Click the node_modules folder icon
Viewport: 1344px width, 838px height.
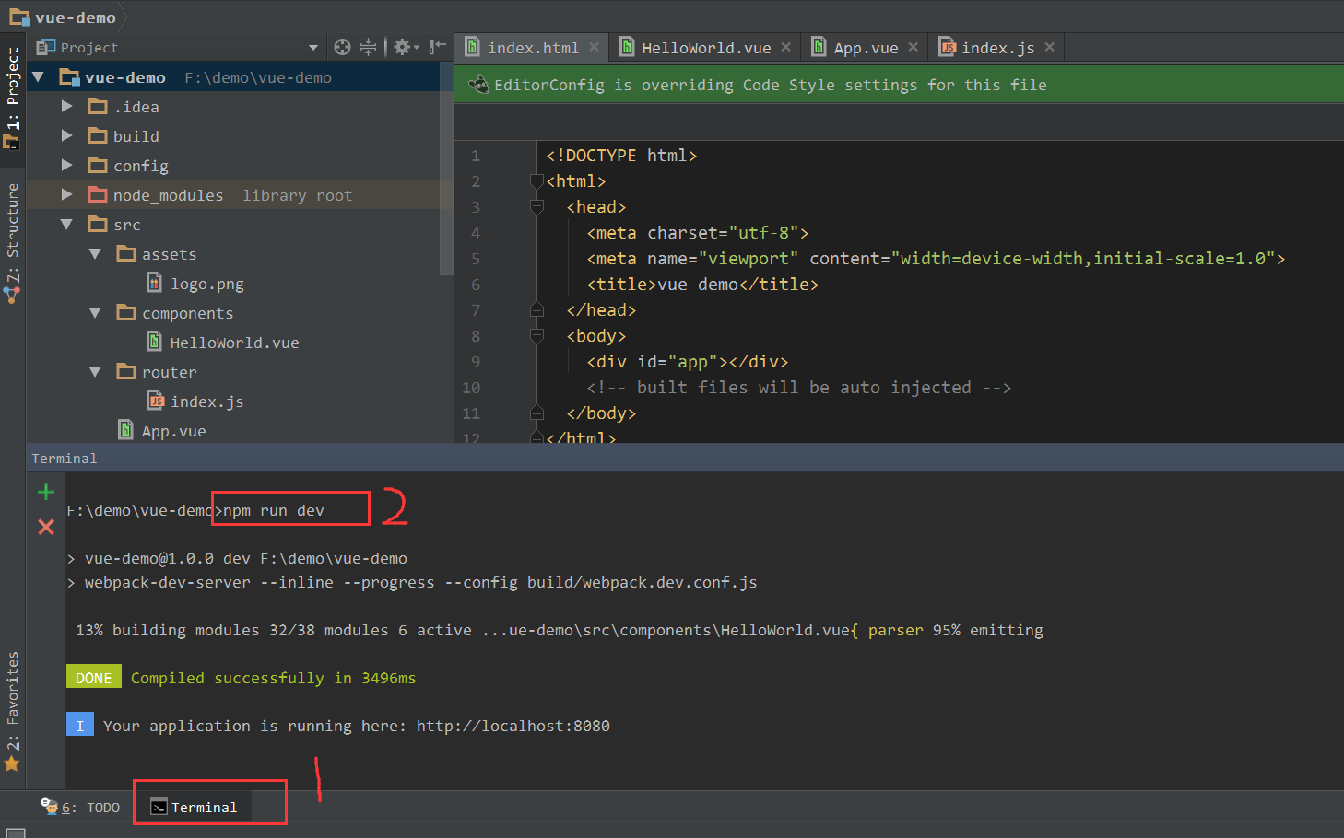pyautogui.click(x=98, y=194)
